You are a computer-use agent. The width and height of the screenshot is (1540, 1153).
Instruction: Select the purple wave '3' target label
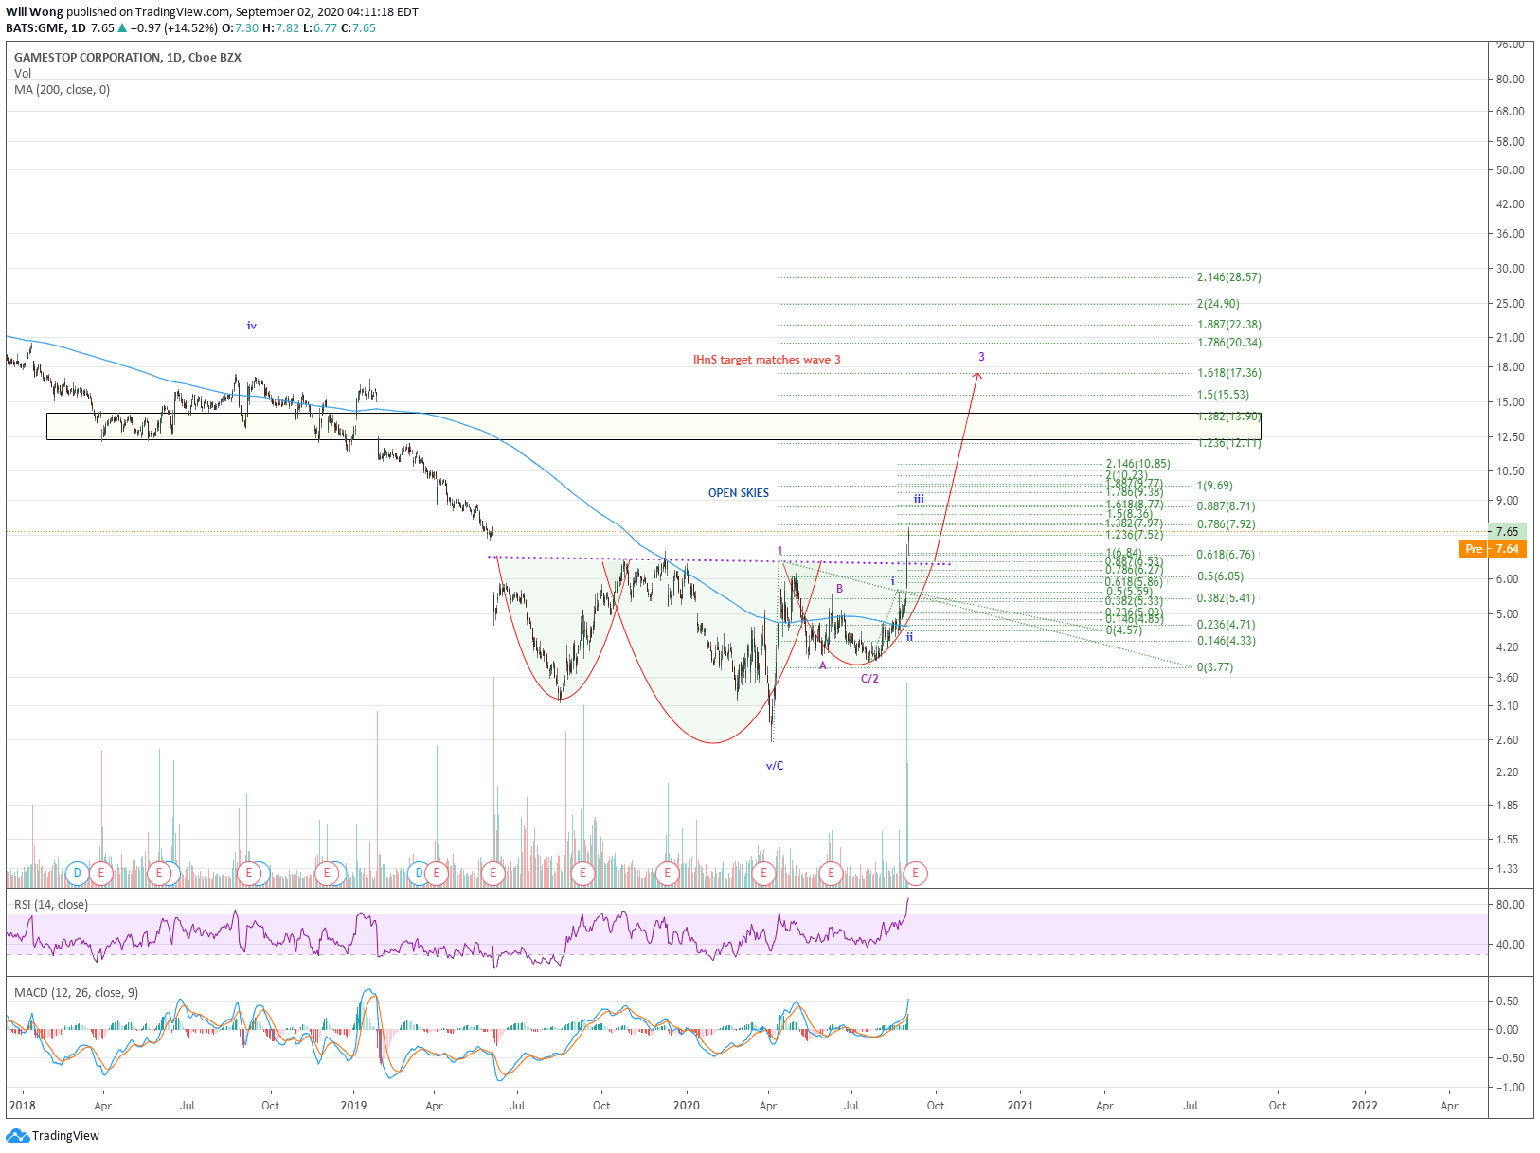(981, 357)
